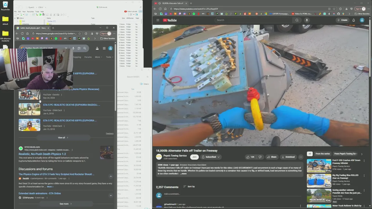Start YouTube voice search with microphone
372x209 pixels.
tap(307, 20)
